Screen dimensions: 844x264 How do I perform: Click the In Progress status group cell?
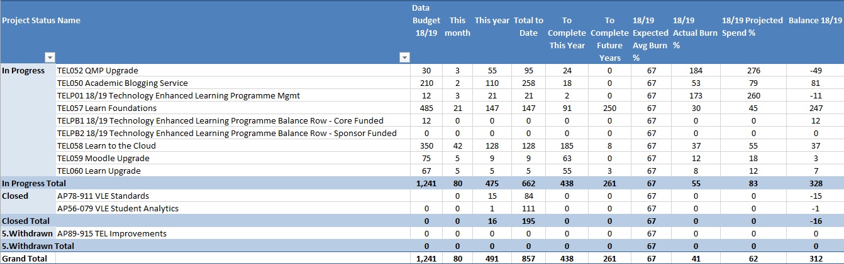[23, 70]
